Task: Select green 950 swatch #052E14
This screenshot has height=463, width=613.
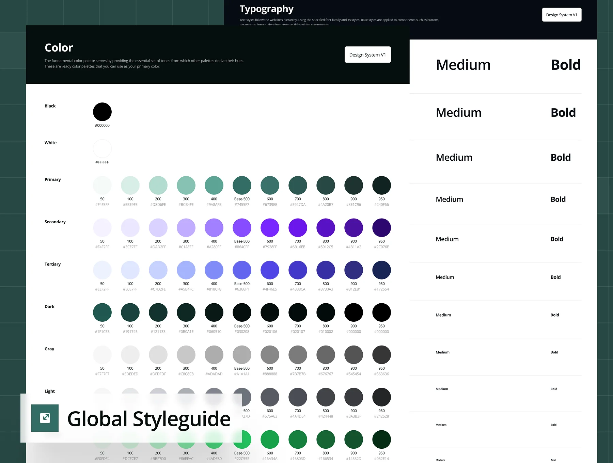Action: 381,440
